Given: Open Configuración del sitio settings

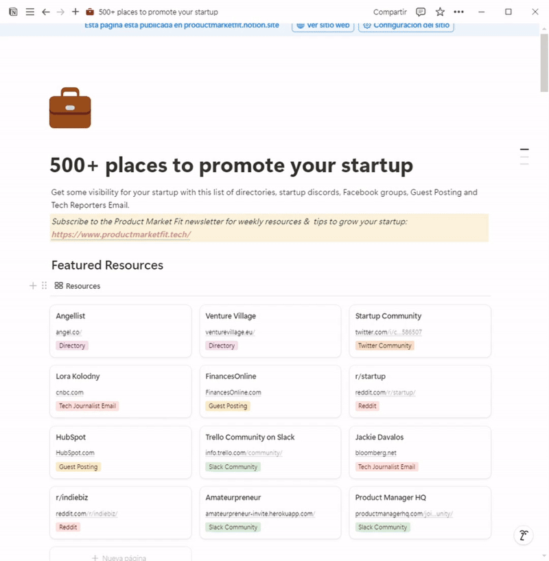Looking at the screenshot, I should (x=406, y=25).
